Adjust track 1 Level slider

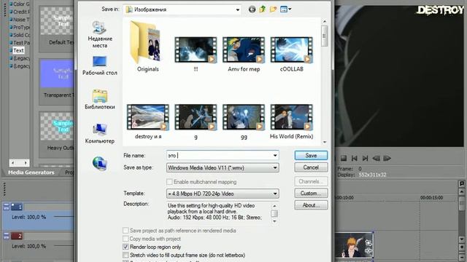tap(64, 217)
